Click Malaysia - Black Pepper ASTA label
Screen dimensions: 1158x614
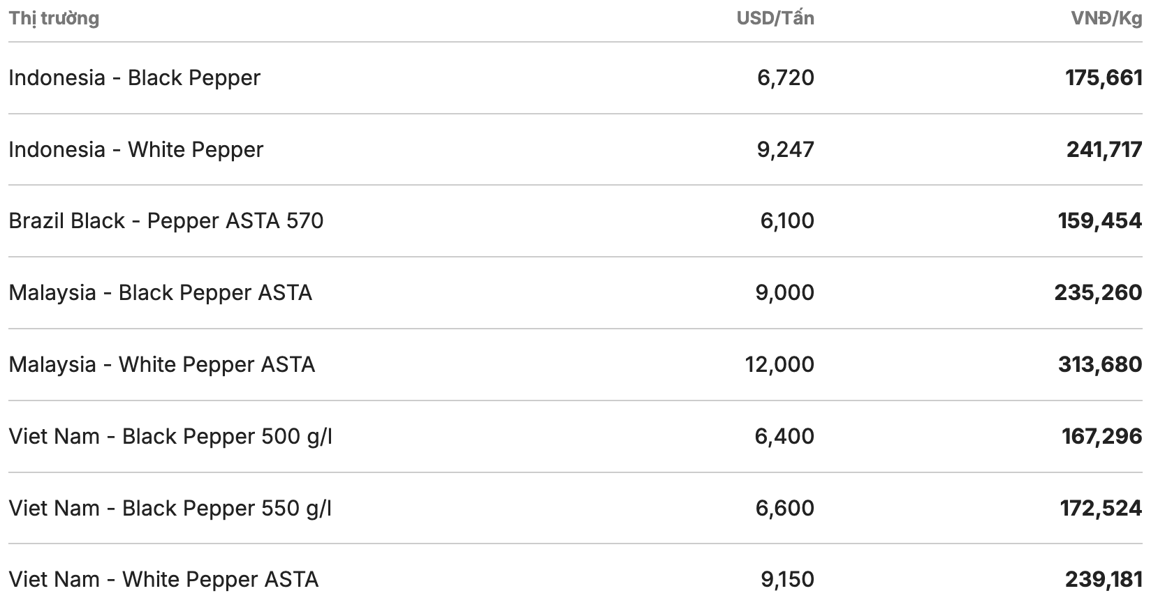pos(160,292)
